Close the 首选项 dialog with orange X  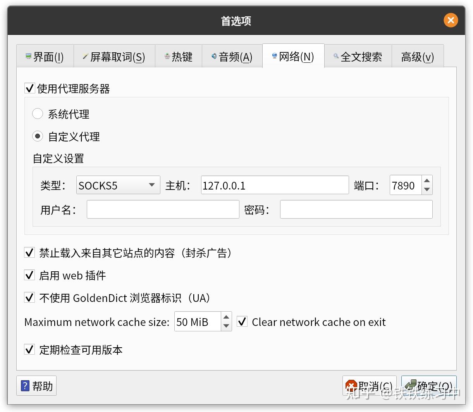point(451,20)
